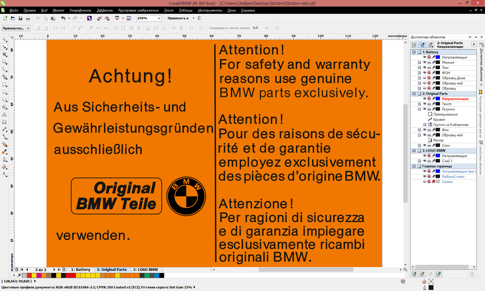Select the Color Eyedropper tool

4,152
